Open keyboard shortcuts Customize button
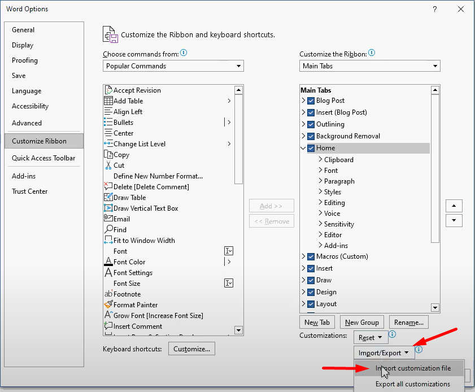This screenshot has width=475, height=392. click(x=191, y=349)
